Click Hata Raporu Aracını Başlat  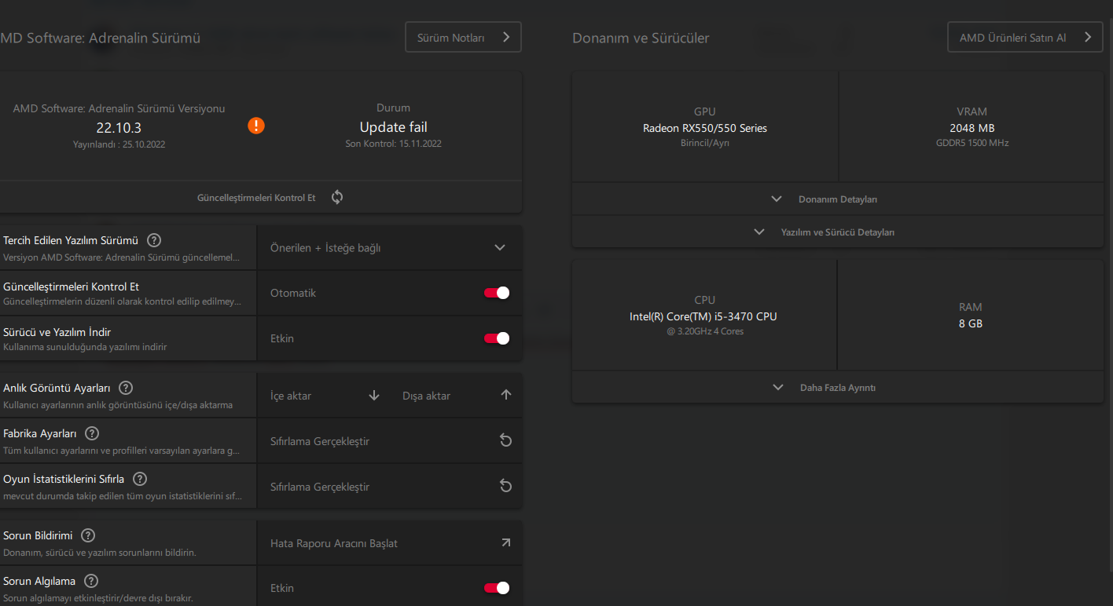tap(334, 543)
